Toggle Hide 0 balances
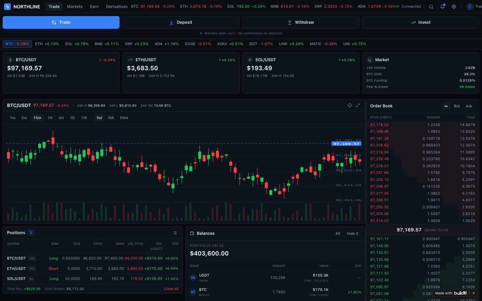Image resolution: width=482 pixels, height=301 pixels. (x=352, y=233)
